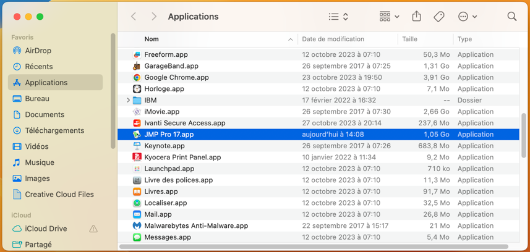Click the Ivanti Secure Access icon
The height and width of the screenshot is (252, 530).
137,123
